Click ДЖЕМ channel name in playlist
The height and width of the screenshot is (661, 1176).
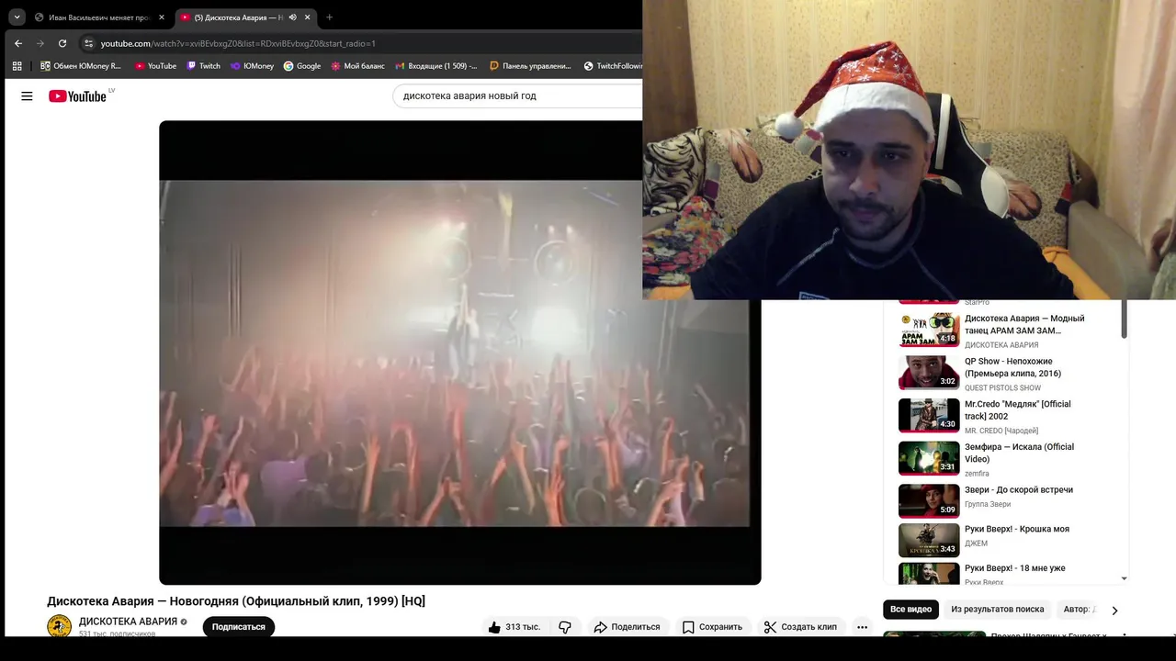976,543
